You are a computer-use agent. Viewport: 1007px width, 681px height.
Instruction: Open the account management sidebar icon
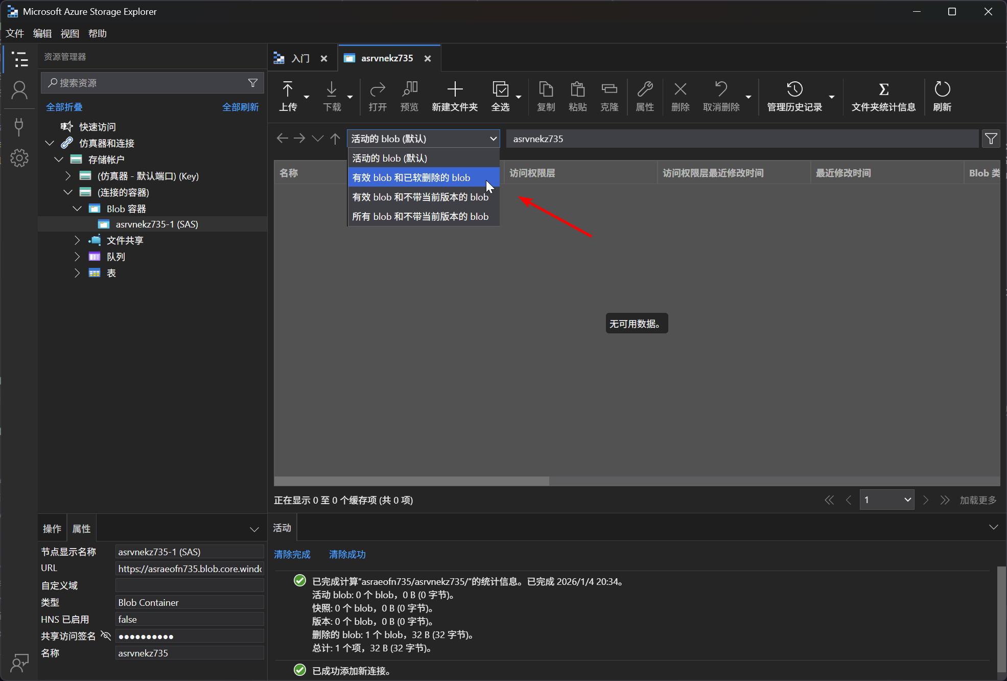pos(19,90)
